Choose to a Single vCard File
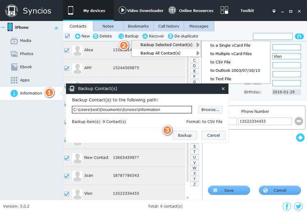Viewport: 307px width, 213px height. [x=230, y=45]
